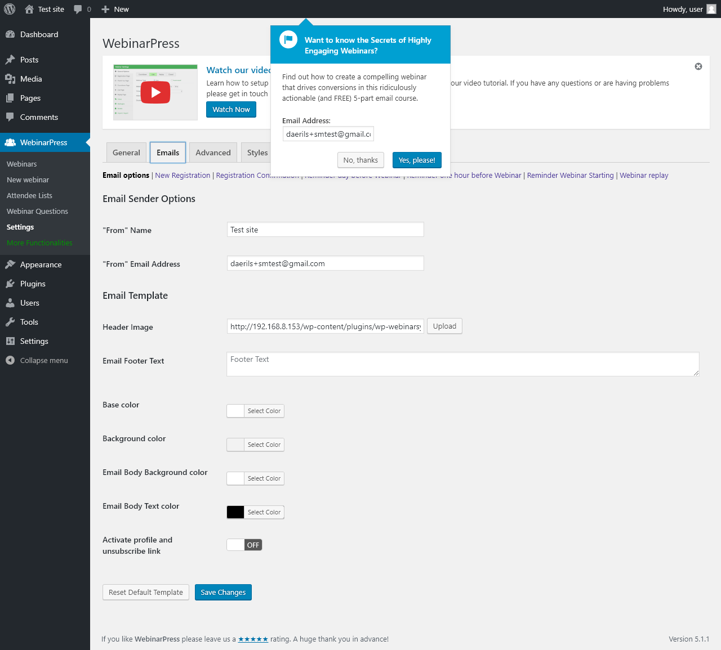This screenshot has width=721, height=650.
Task: Click the Save Changes button
Action: coord(223,592)
